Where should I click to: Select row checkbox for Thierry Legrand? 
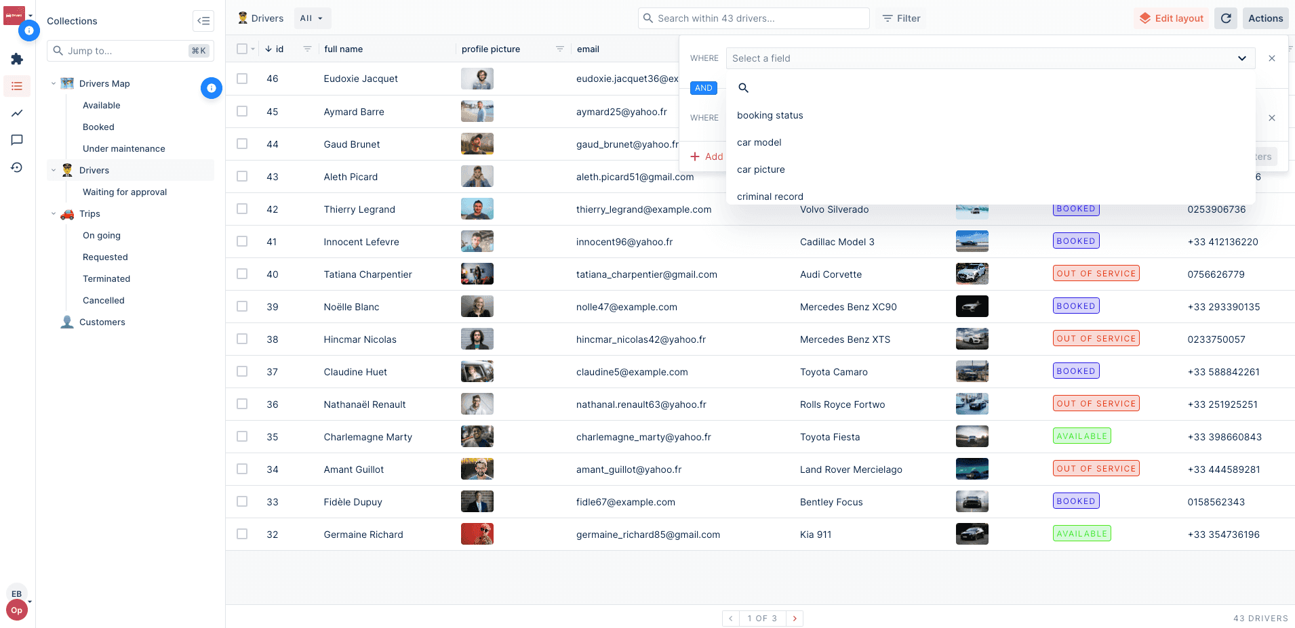pyautogui.click(x=242, y=209)
